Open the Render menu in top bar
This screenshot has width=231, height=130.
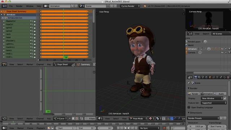(x=19, y=6)
